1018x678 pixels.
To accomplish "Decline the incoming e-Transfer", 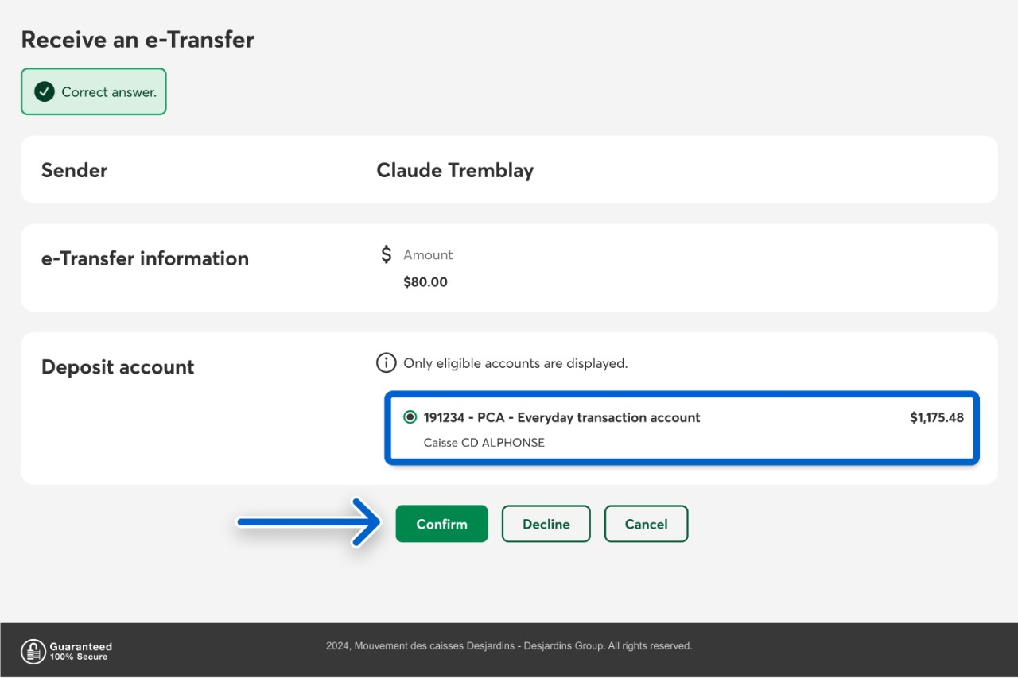I will (546, 524).
